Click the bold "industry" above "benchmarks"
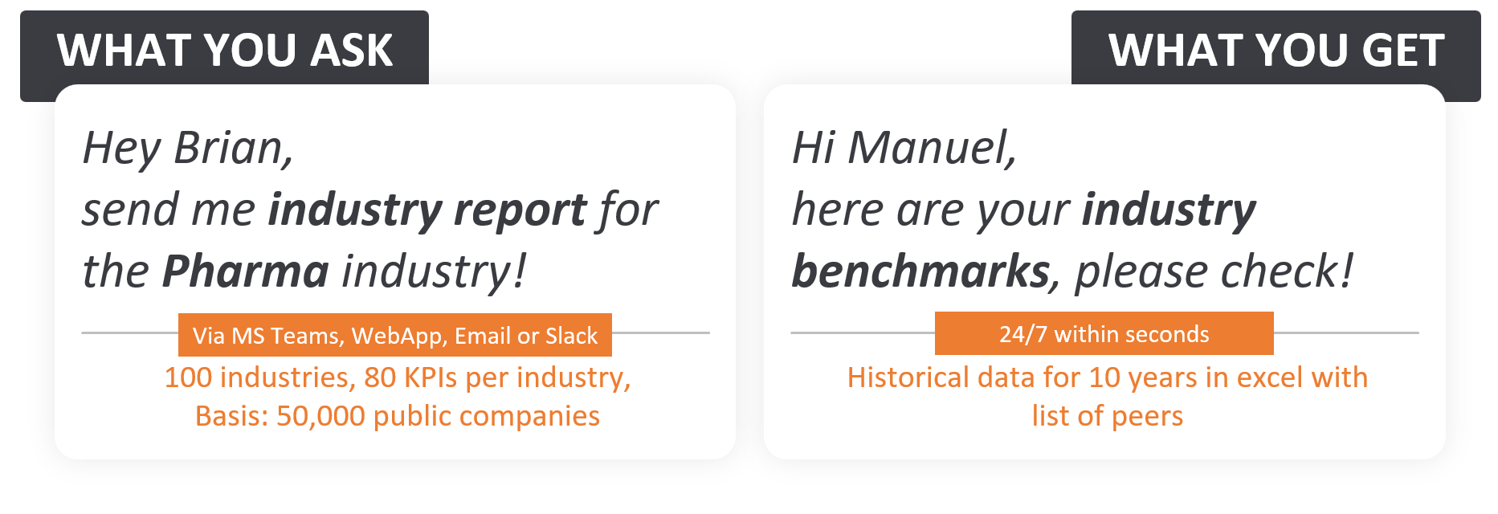The image size is (1498, 514). [1169, 210]
